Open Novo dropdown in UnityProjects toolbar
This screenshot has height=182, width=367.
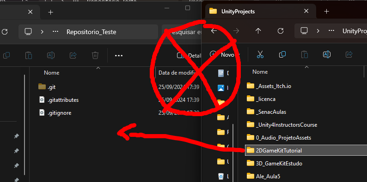(x=225, y=54)
